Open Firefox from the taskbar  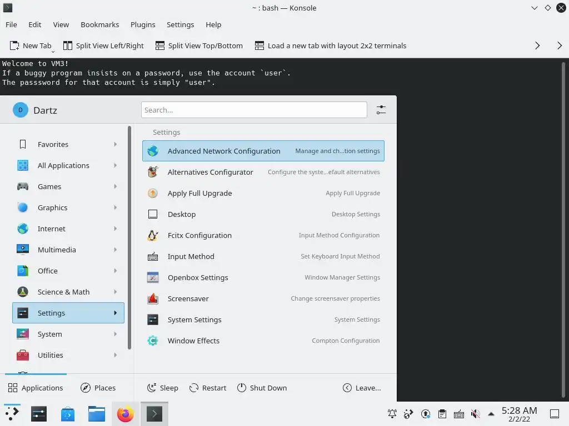point(125,414)
